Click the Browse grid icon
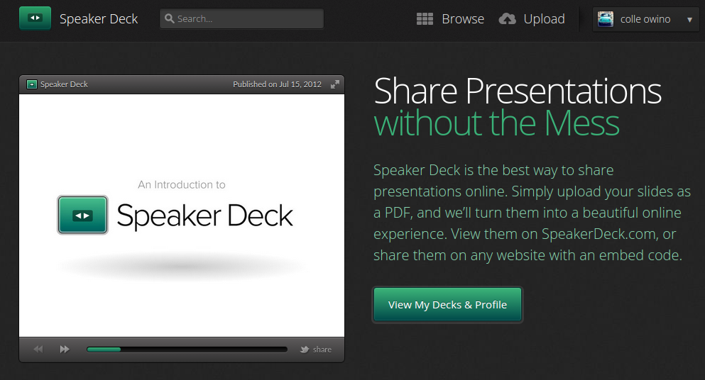The width and height of the screenshot is (705, 380). [425, 19]
